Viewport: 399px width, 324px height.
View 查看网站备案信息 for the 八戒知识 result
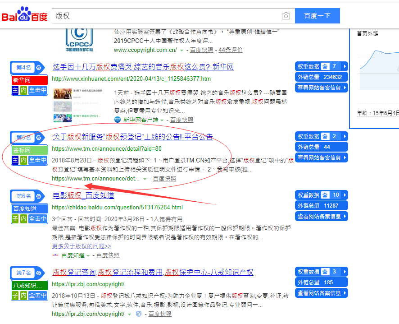pyautogui.click(x=322, y=293)
